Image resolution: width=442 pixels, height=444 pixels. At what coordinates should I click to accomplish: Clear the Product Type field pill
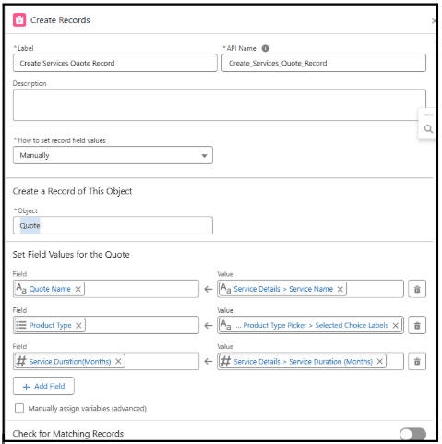[x=78, y=326]
